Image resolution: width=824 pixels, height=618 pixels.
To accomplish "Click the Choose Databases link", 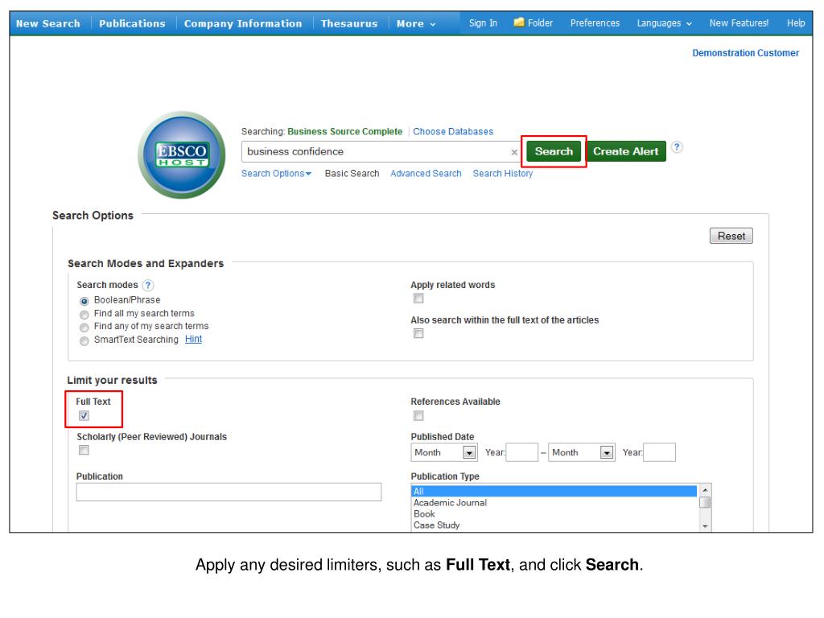I will 453,131.
